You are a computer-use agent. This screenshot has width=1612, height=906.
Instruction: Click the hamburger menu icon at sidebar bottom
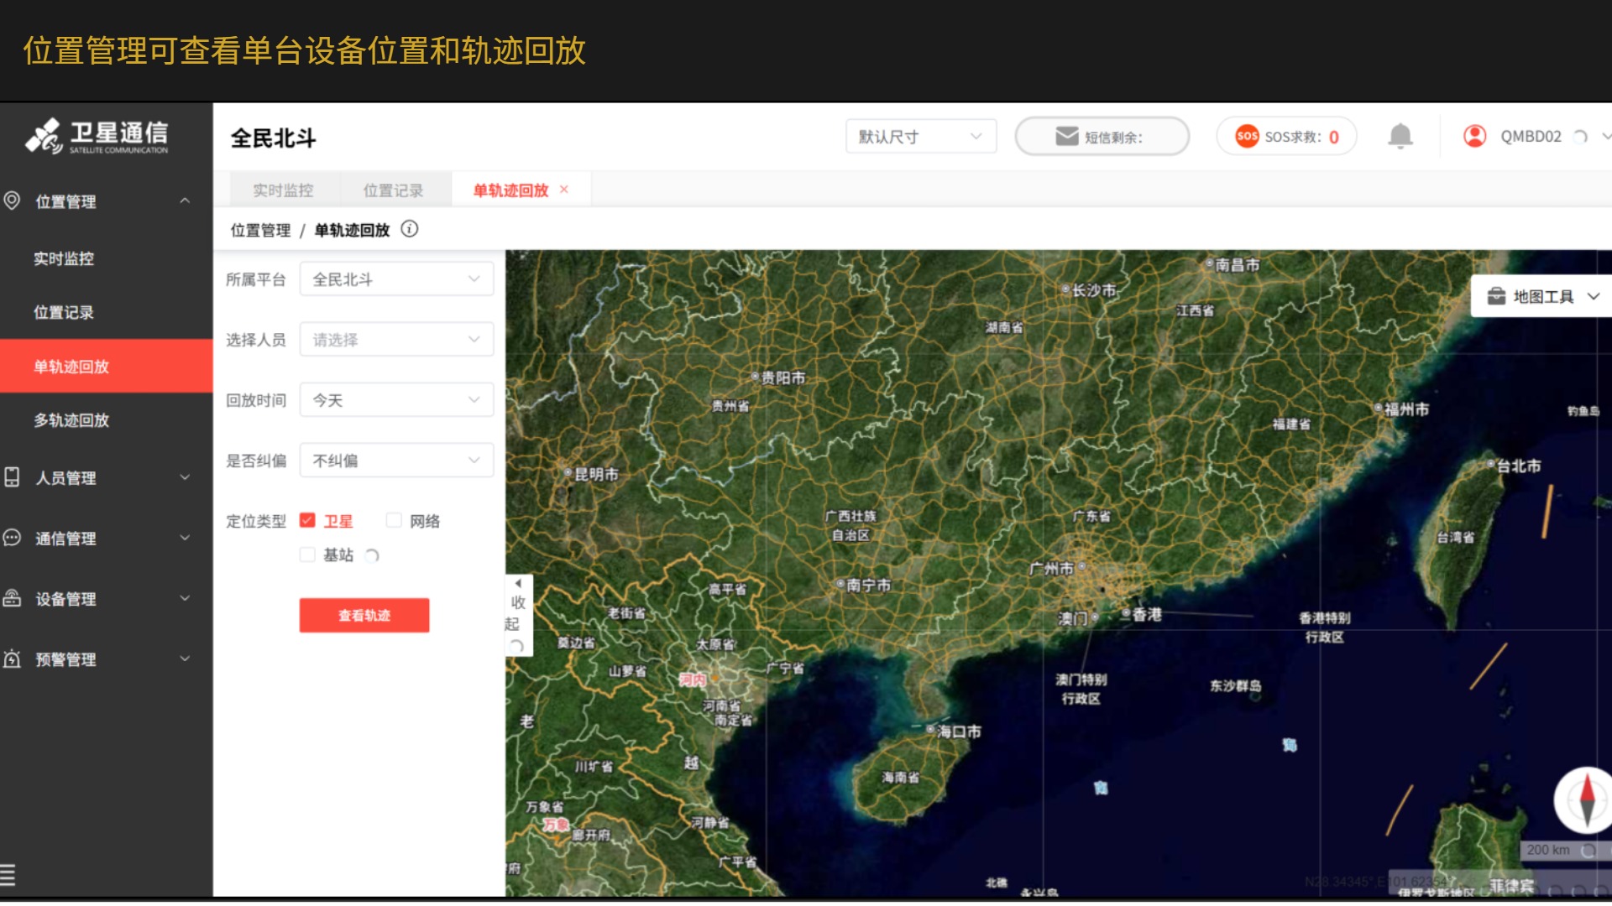[x=8, y=874]
